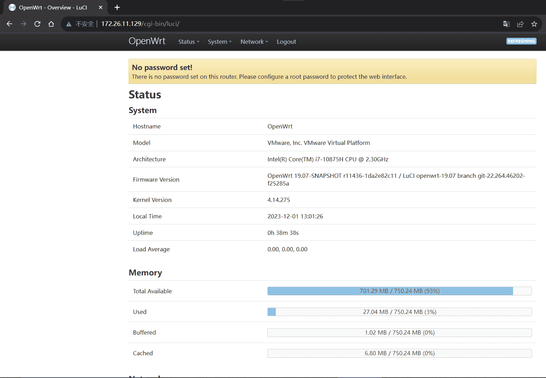
Task: Click the 'No password set!' warning heading
Action: (162, 68)
